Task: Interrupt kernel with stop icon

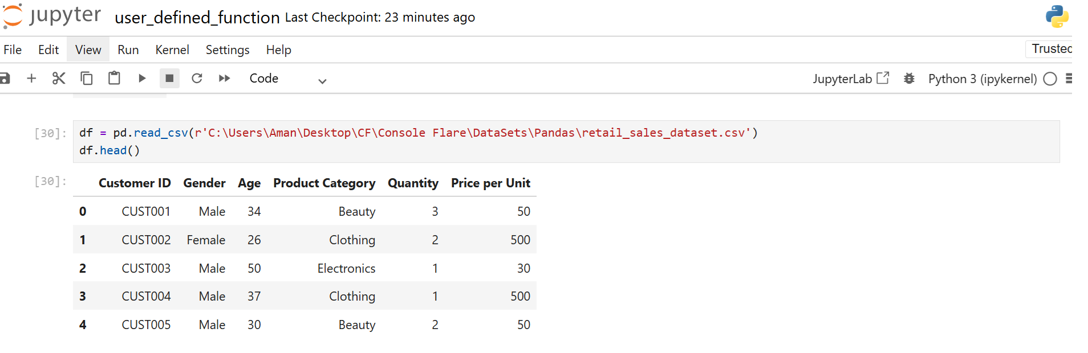Action: click(169, 79)
